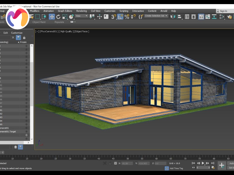Open the Mirror tool
This screenshot has height=175, width=234.
click(173, 17)
